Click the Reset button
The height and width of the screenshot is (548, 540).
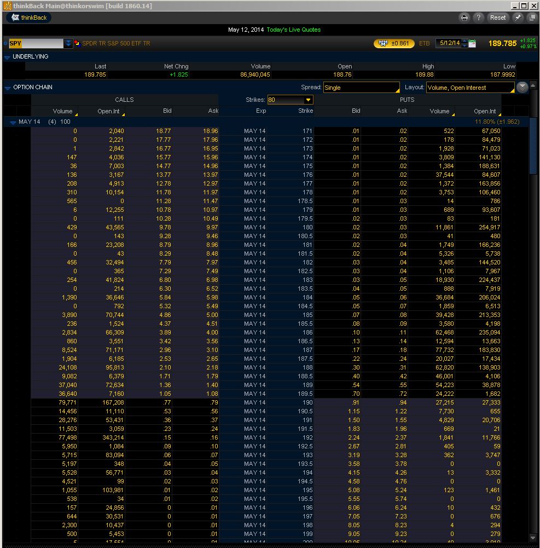(x=498, y=18)
